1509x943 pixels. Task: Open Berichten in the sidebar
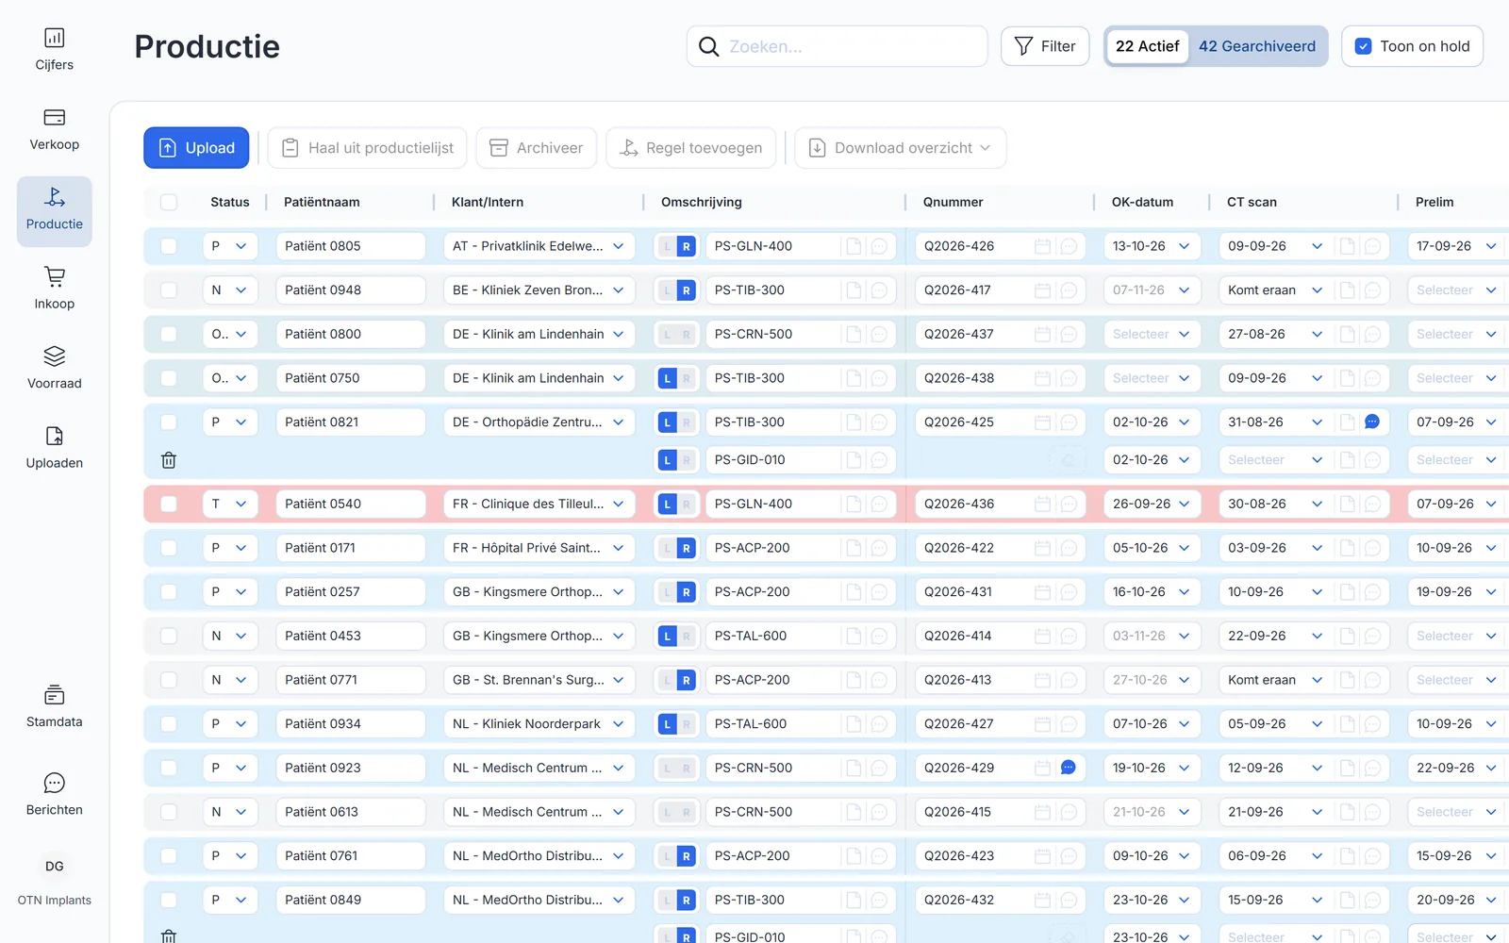point(55,795)
